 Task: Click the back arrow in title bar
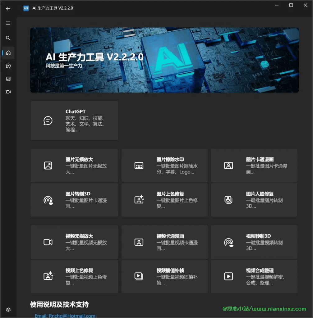(x=8, y=8)
